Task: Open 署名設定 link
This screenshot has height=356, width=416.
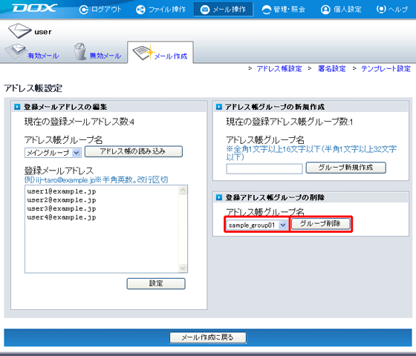Action: pos(331,68)
